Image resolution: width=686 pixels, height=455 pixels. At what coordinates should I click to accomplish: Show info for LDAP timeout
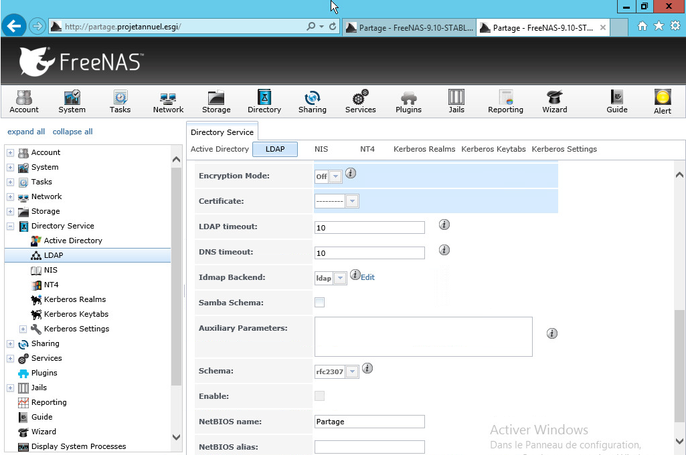[444, 224]
